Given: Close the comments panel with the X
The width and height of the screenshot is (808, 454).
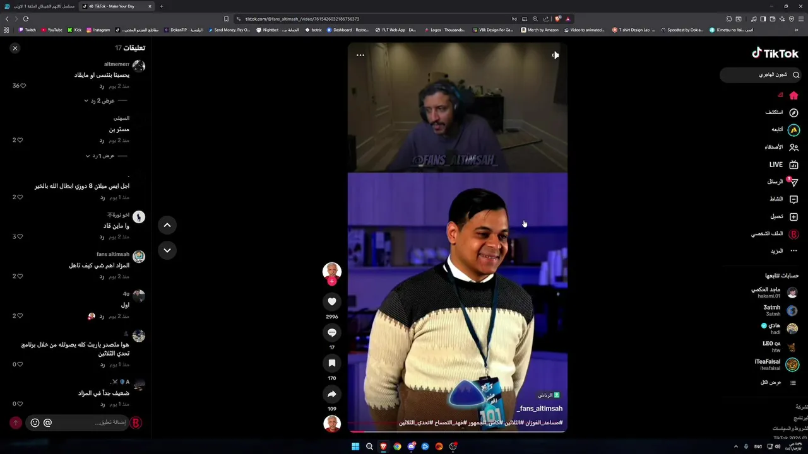Looking at the screenshot, I should click(x=15, y=48).
